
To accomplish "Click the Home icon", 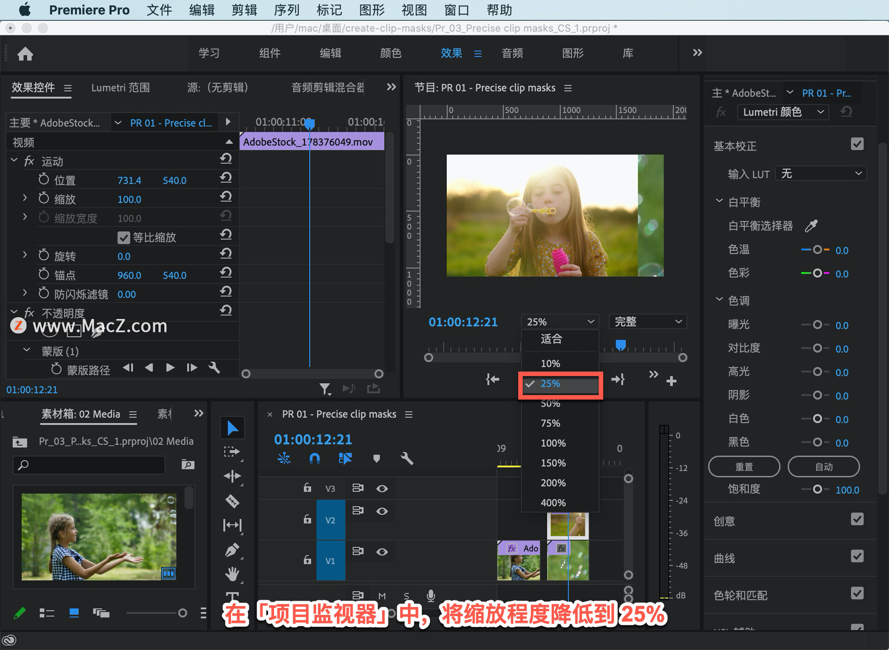I will point(25,54).
